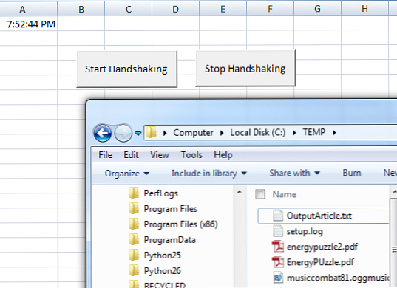Screen dimensions: 397x288
Task: Go back with the Explorer back arrow
Action: [x=103, y=133]
